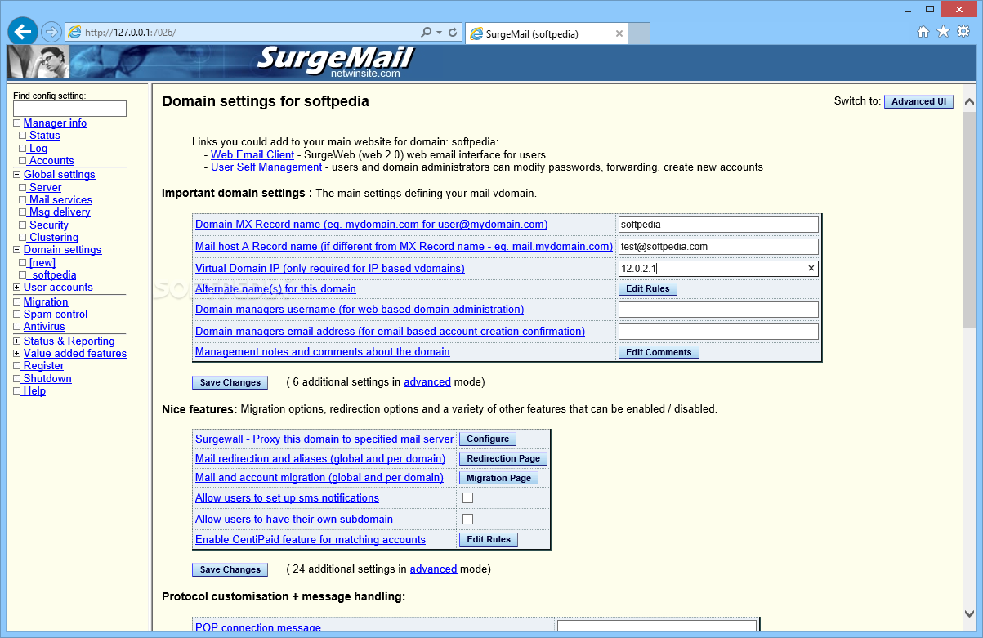Click the POP connection message link

point(258,628)
